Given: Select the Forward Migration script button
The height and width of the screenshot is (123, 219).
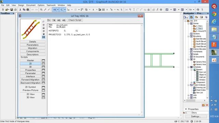Looking at the screenshot, I should tap(30, 80).
